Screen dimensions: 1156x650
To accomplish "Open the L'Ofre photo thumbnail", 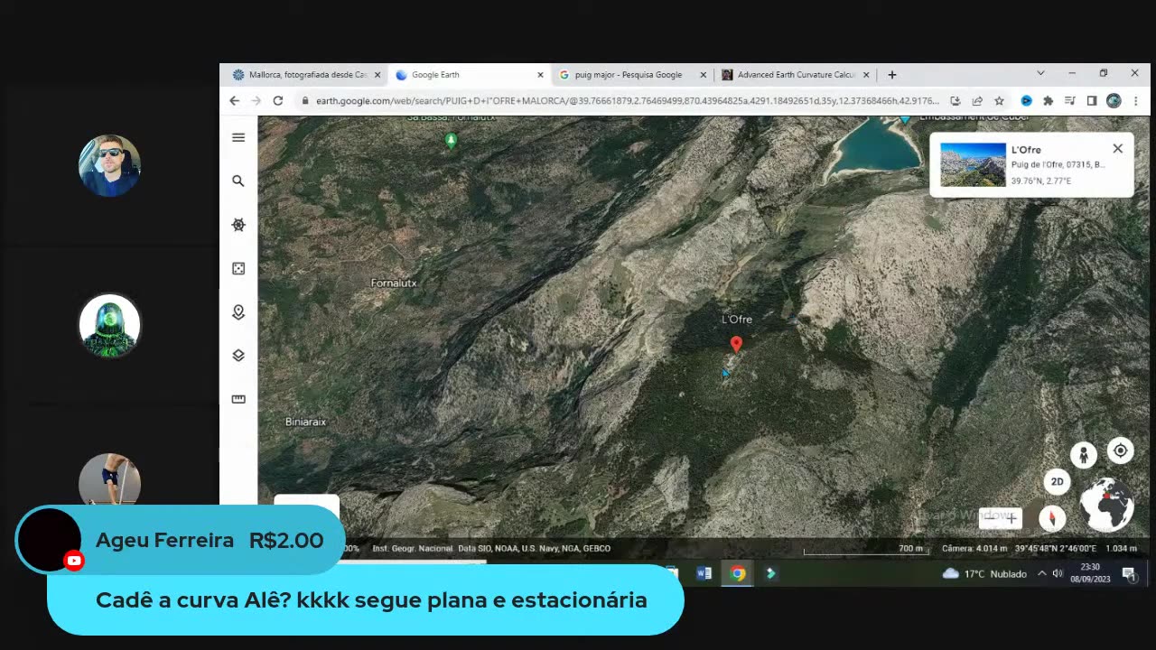I will click(973, 165).
